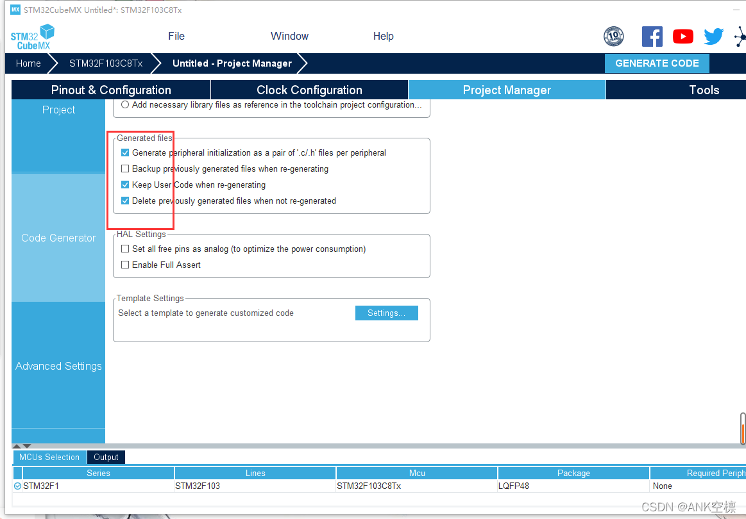Open the Facebook icon link
This screenshot has height=519, width=746.
point(652,37)
